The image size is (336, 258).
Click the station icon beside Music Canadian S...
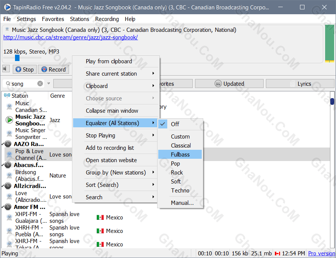coord(9,107)
